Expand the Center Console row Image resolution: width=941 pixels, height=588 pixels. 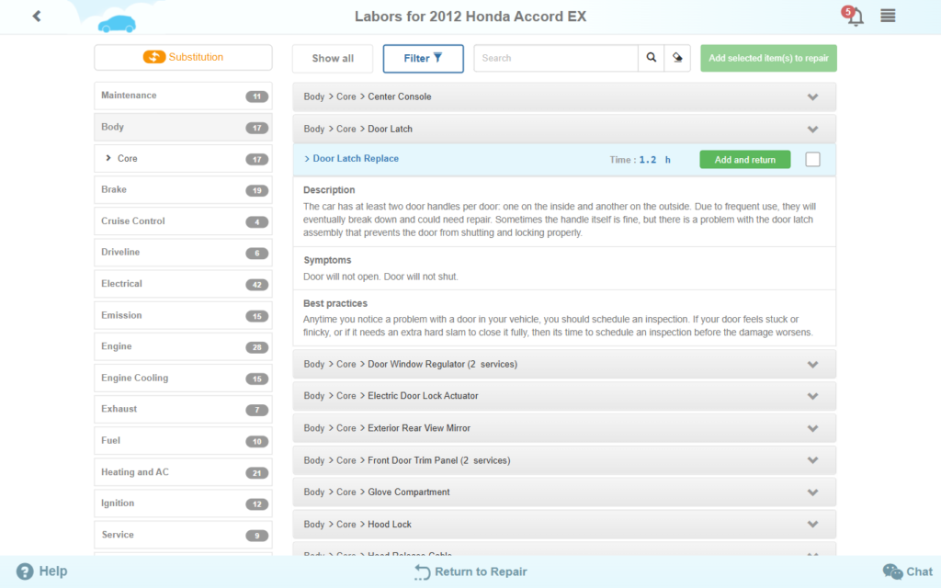[564, 96]
